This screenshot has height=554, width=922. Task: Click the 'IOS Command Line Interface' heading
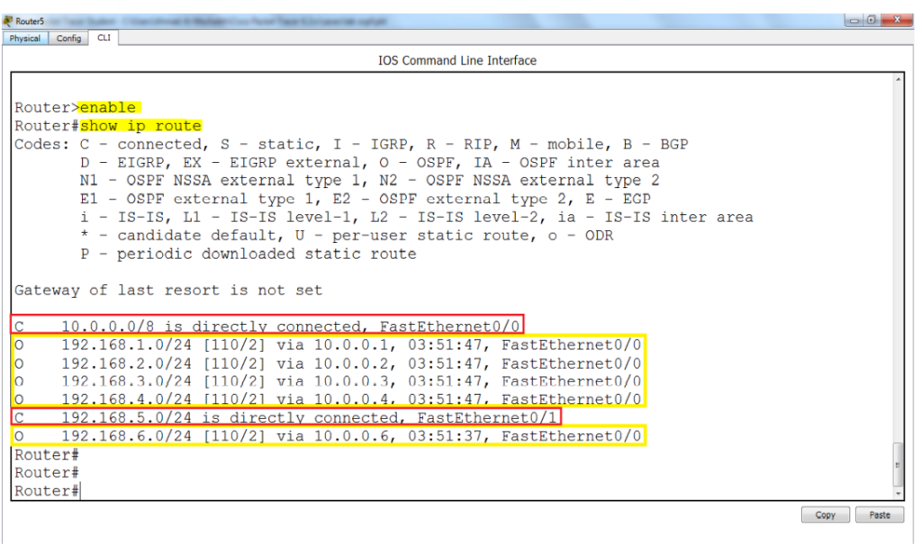click(456, 60)
